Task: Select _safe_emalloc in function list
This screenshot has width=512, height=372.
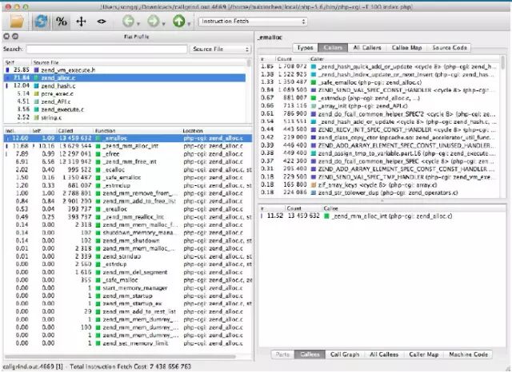Action: pos(128,177)
